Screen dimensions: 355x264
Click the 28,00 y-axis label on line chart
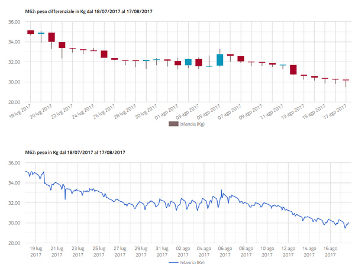[x=14, y=243]
